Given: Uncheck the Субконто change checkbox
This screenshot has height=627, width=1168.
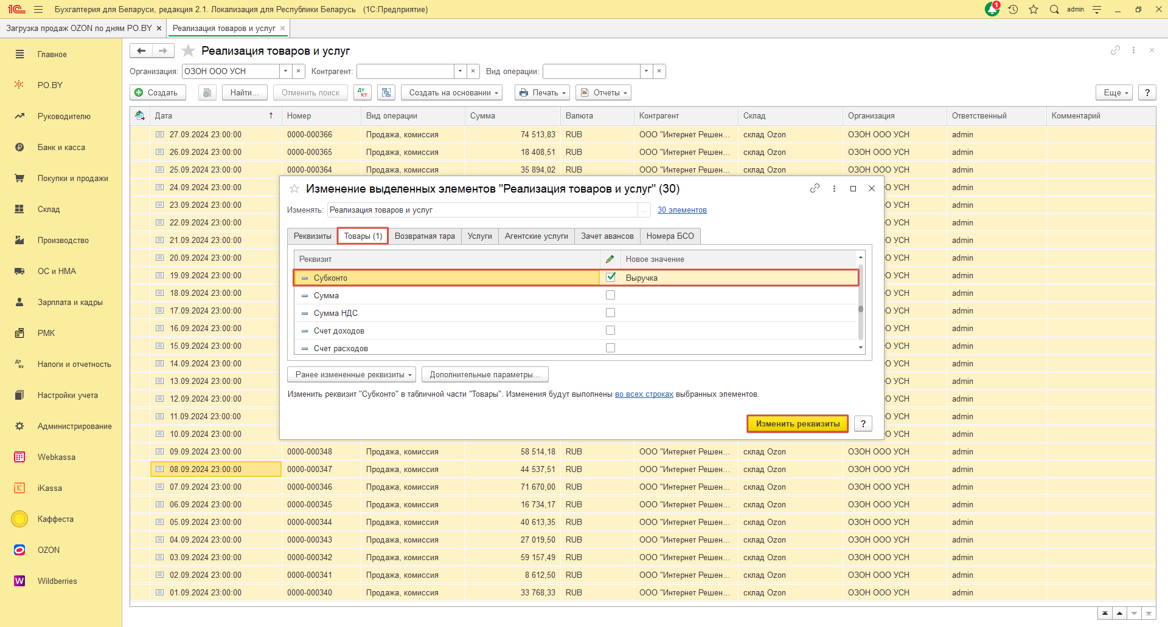Looking at the screenshot, I should (x=610, y=277).
